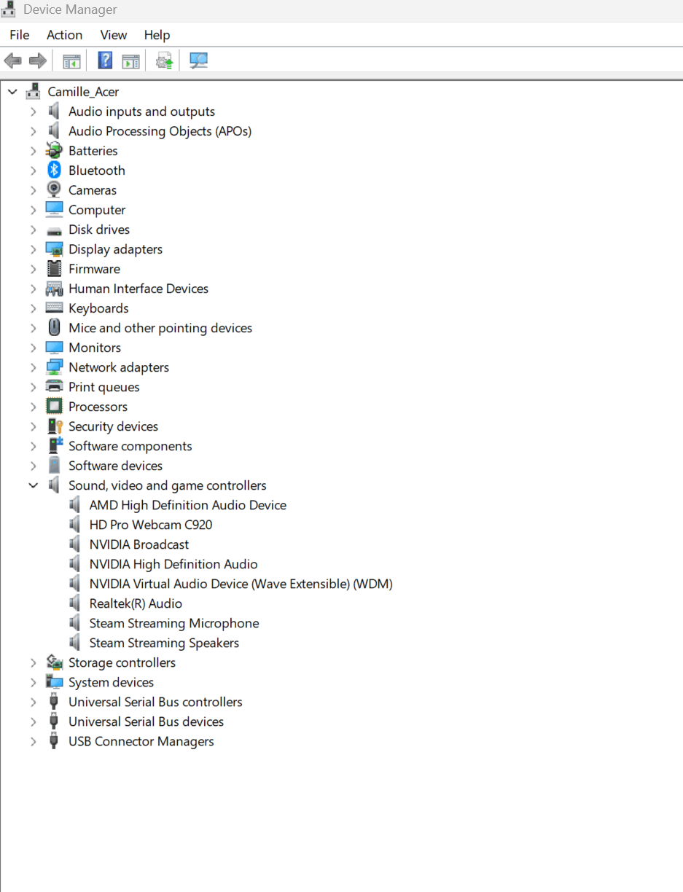Click the Scan for hardware changes icon
Viewport: 683px width, 892px height.
(x=198, y=60)
